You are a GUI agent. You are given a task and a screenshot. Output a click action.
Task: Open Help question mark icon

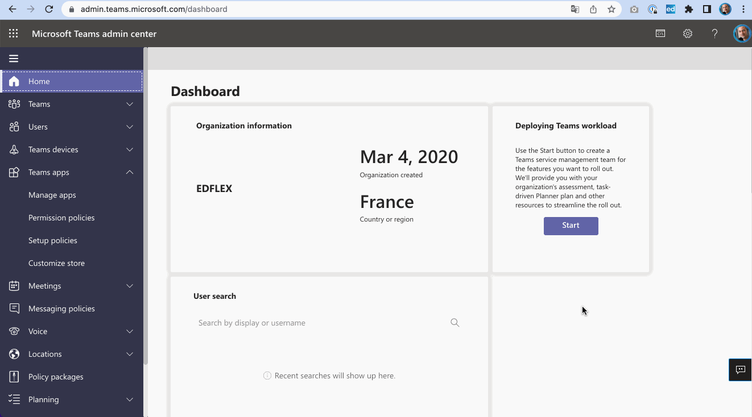click(x=715, y=34)
